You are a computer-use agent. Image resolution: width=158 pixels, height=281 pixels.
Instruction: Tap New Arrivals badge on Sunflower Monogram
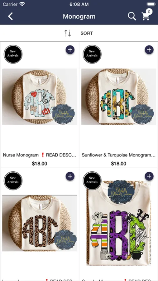point(92,54)
